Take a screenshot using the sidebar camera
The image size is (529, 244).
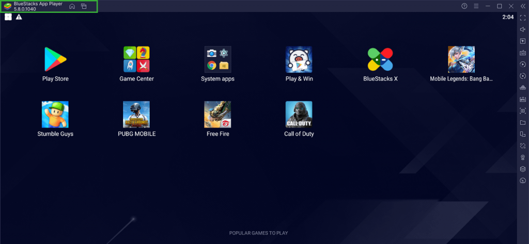(x=523, y=111)
